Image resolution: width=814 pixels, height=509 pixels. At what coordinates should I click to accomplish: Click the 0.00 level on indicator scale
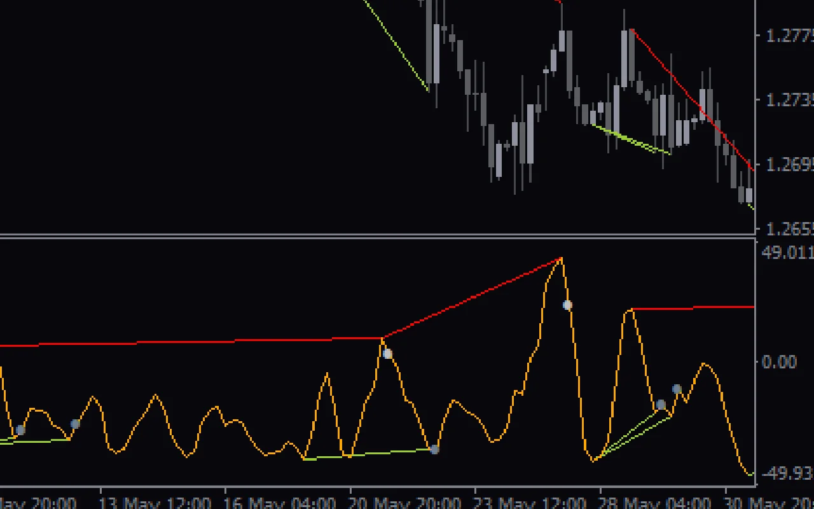coord(779,362)
